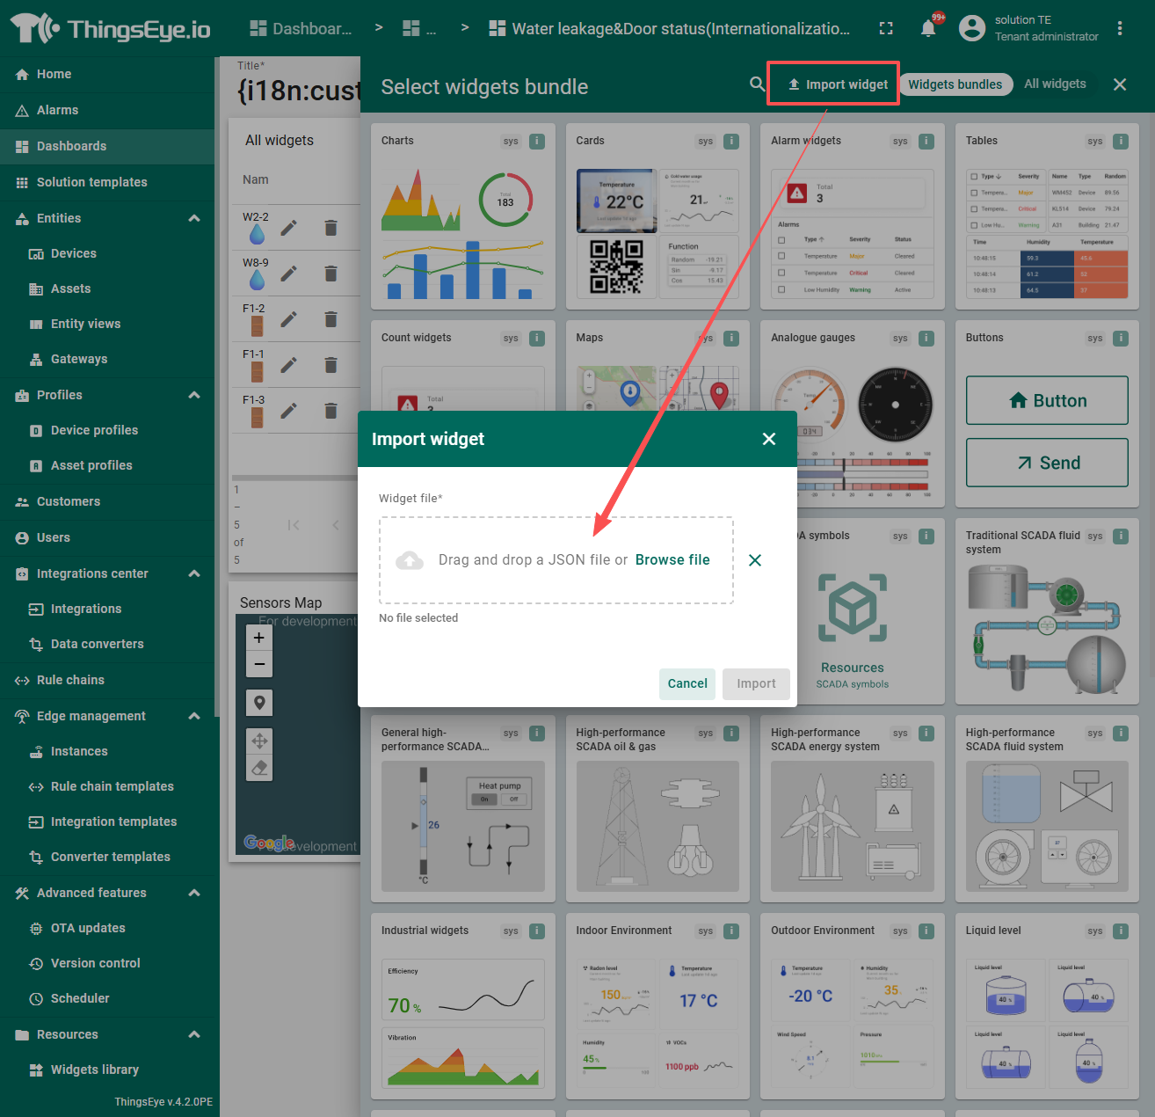Image resolution: width=1155 pixels, height=1117 pixels.
Task: Go to Widgets library menu item
Action: pyautogui.click(x=94, y=1070)
